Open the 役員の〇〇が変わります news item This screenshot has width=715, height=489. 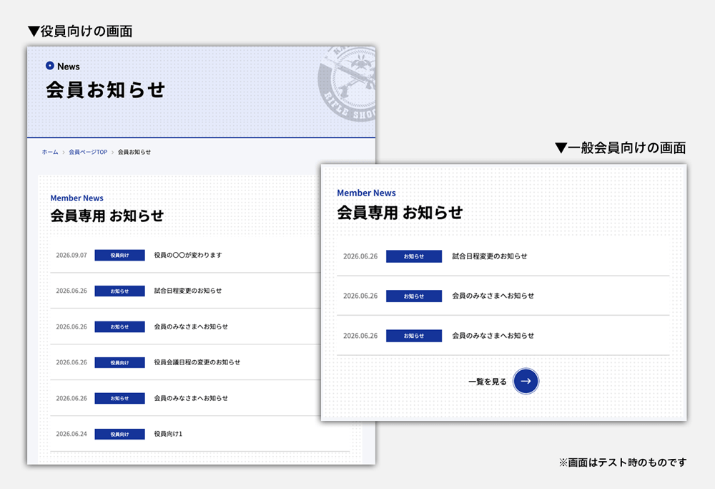[188, 255]
